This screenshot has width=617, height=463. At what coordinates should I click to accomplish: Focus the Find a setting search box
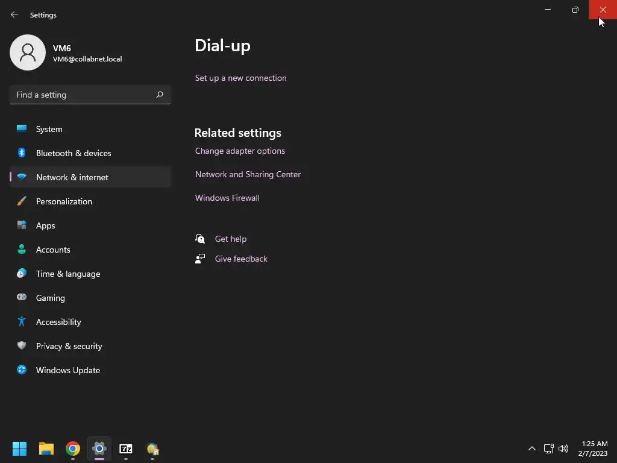click(90, 95)
